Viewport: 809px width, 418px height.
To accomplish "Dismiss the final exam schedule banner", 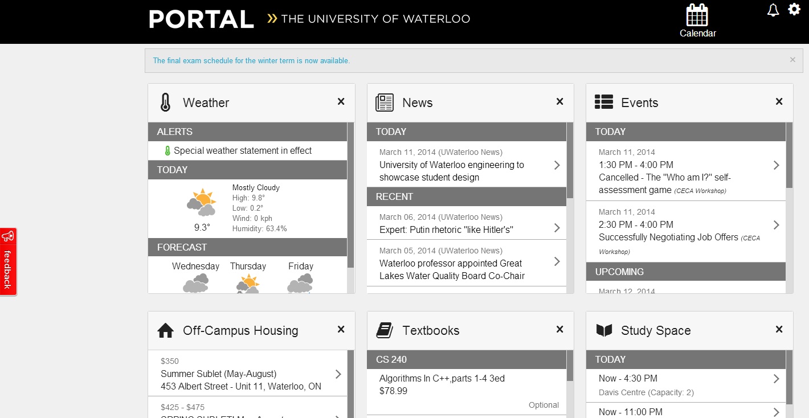I will [x=792, y=60].
